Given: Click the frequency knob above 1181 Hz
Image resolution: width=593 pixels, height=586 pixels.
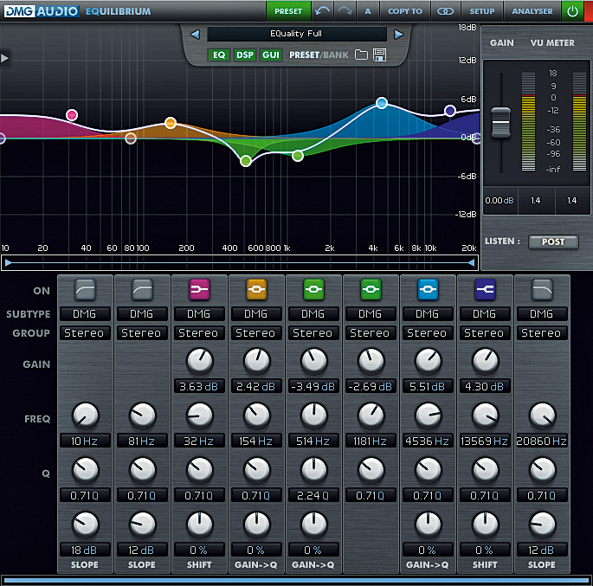Looking at the screenshot, I should click(371, 415).
